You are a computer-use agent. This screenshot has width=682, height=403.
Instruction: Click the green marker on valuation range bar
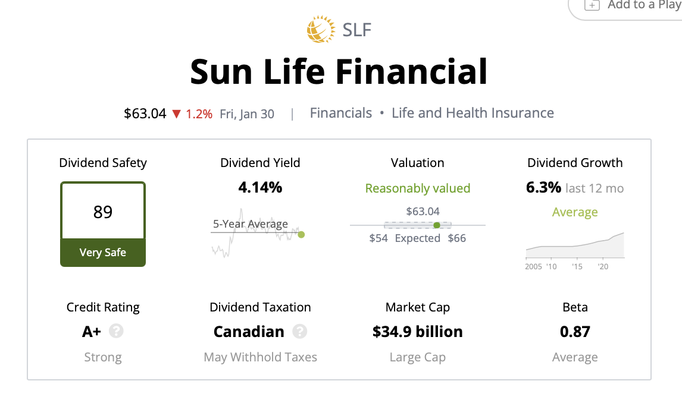437,225
